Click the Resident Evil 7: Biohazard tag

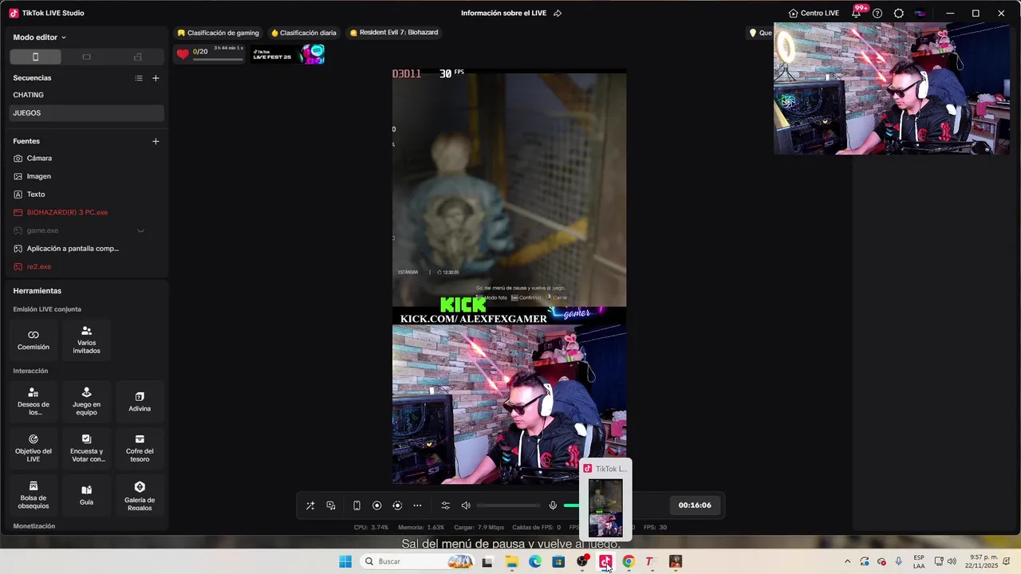click(394, 33)
